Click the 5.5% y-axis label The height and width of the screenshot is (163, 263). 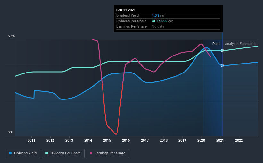click(12, 36)
